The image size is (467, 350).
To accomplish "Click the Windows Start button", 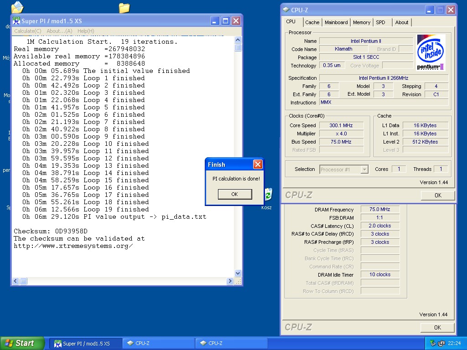I will (22, 343).
